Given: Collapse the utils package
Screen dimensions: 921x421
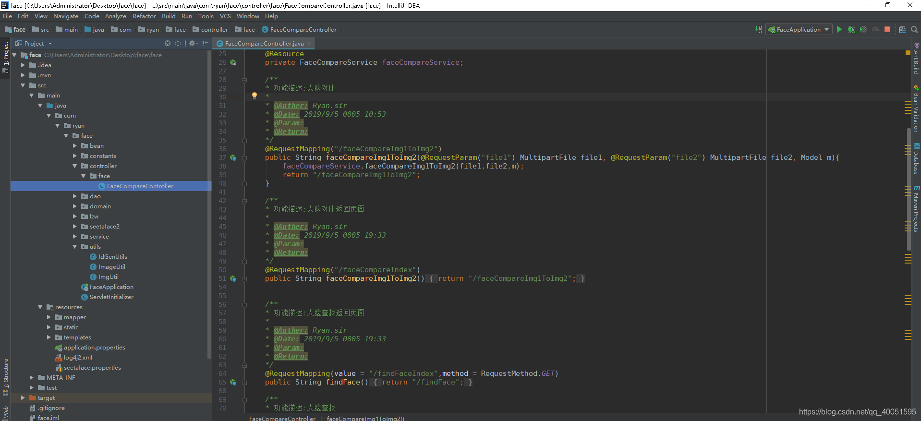Looking at the screenshot, I should coord(74,246).
